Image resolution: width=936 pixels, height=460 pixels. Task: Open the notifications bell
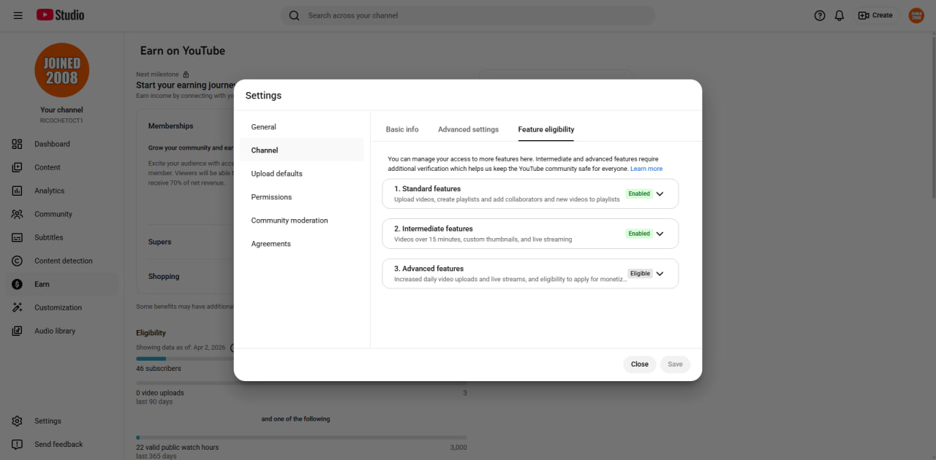839,15
